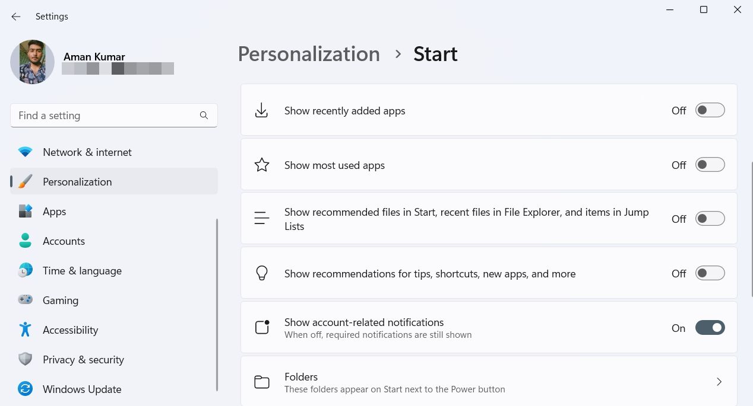Select the Network & internet sidebar icon

[25, 152]
